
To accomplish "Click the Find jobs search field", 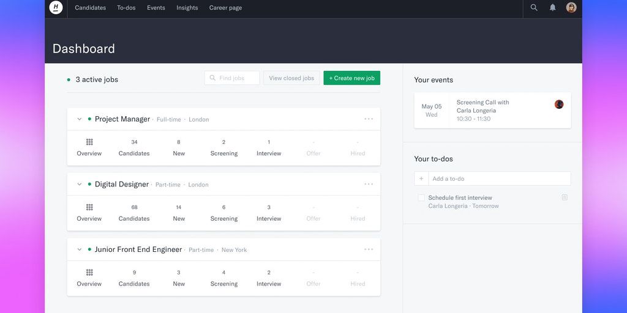I will [236, 78].
